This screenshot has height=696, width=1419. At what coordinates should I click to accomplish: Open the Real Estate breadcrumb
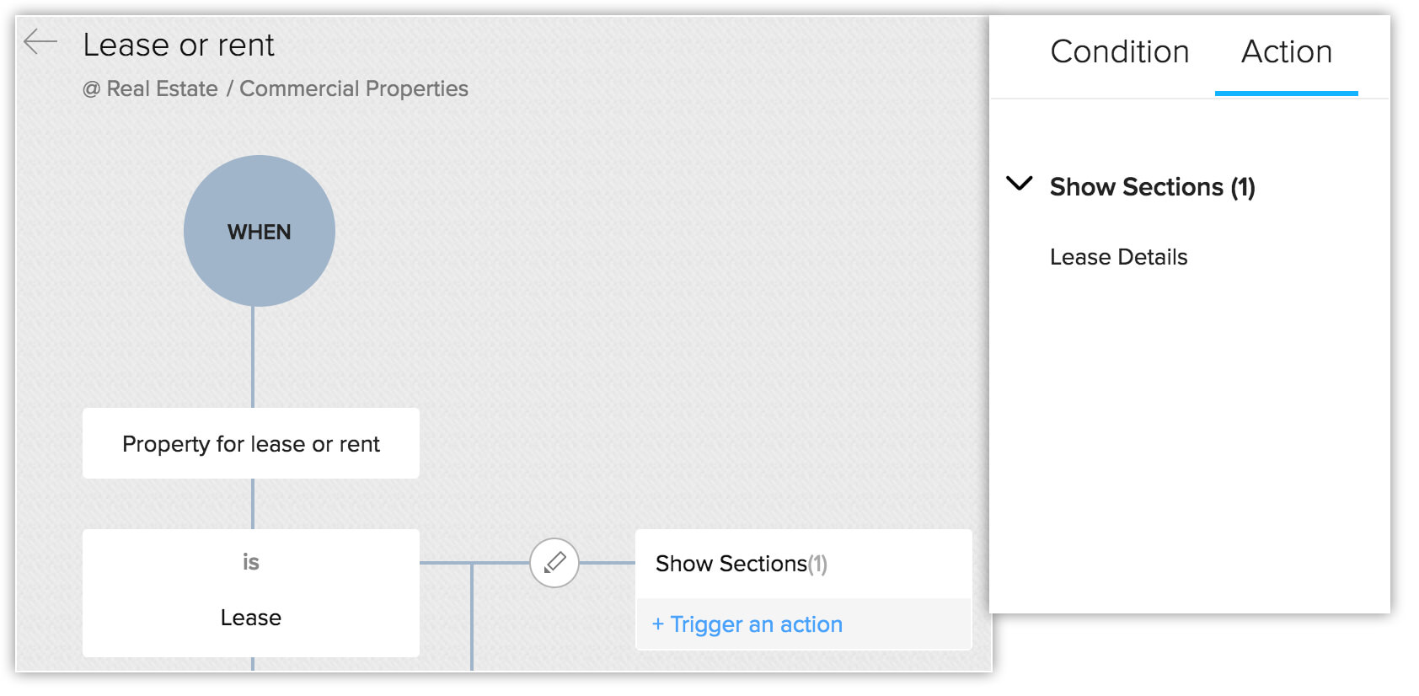tap(162, 89)
